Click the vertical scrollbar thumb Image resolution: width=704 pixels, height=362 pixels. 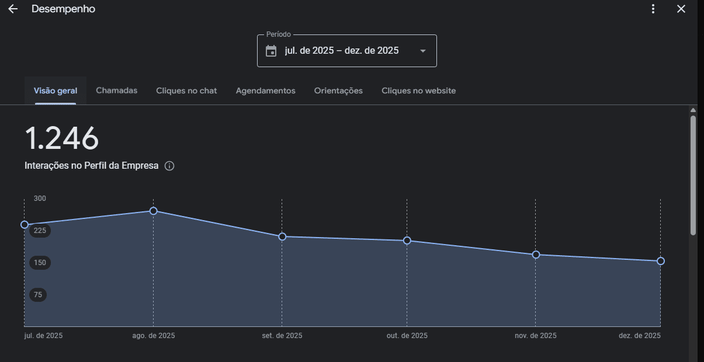(693, 175)
